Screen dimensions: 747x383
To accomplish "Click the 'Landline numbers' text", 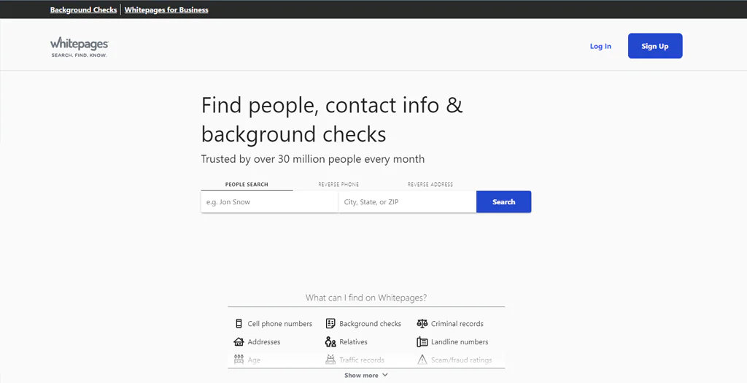I will tap(460, 342).
